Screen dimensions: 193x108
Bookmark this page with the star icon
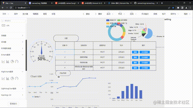click(173, 7)
